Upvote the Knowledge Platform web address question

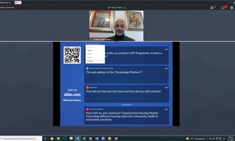pos(166,68)
